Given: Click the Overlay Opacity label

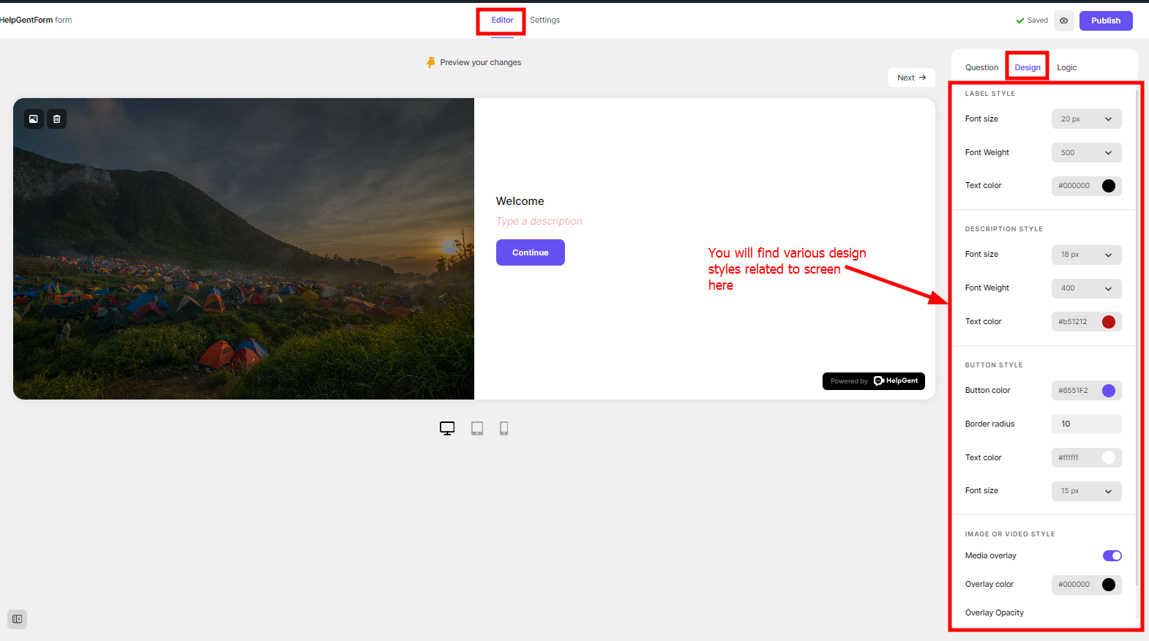Looking at the screenshot, I should click(x=995, y=613).
